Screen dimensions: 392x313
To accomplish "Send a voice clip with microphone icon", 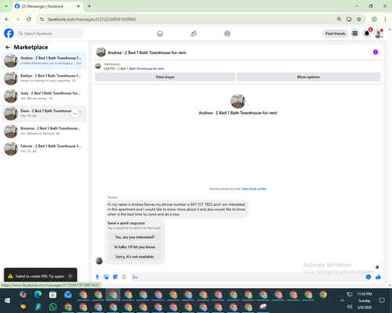I will (x=97, y=277).
